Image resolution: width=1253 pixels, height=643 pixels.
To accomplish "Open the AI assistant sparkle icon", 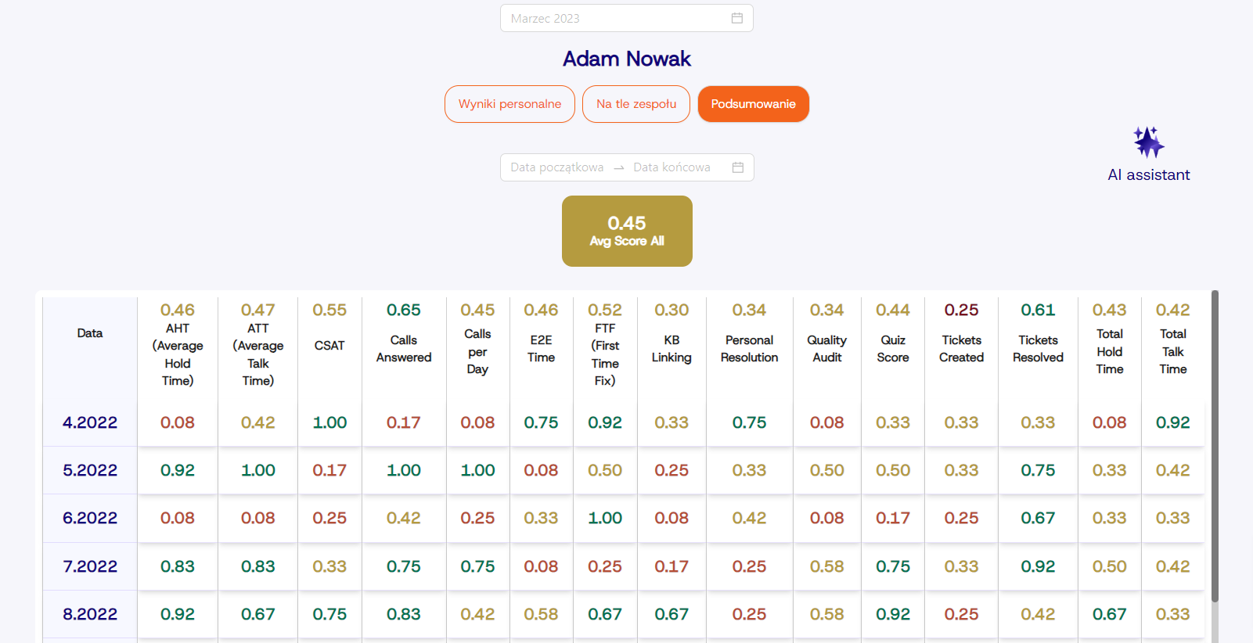I will coord(1148,142).
